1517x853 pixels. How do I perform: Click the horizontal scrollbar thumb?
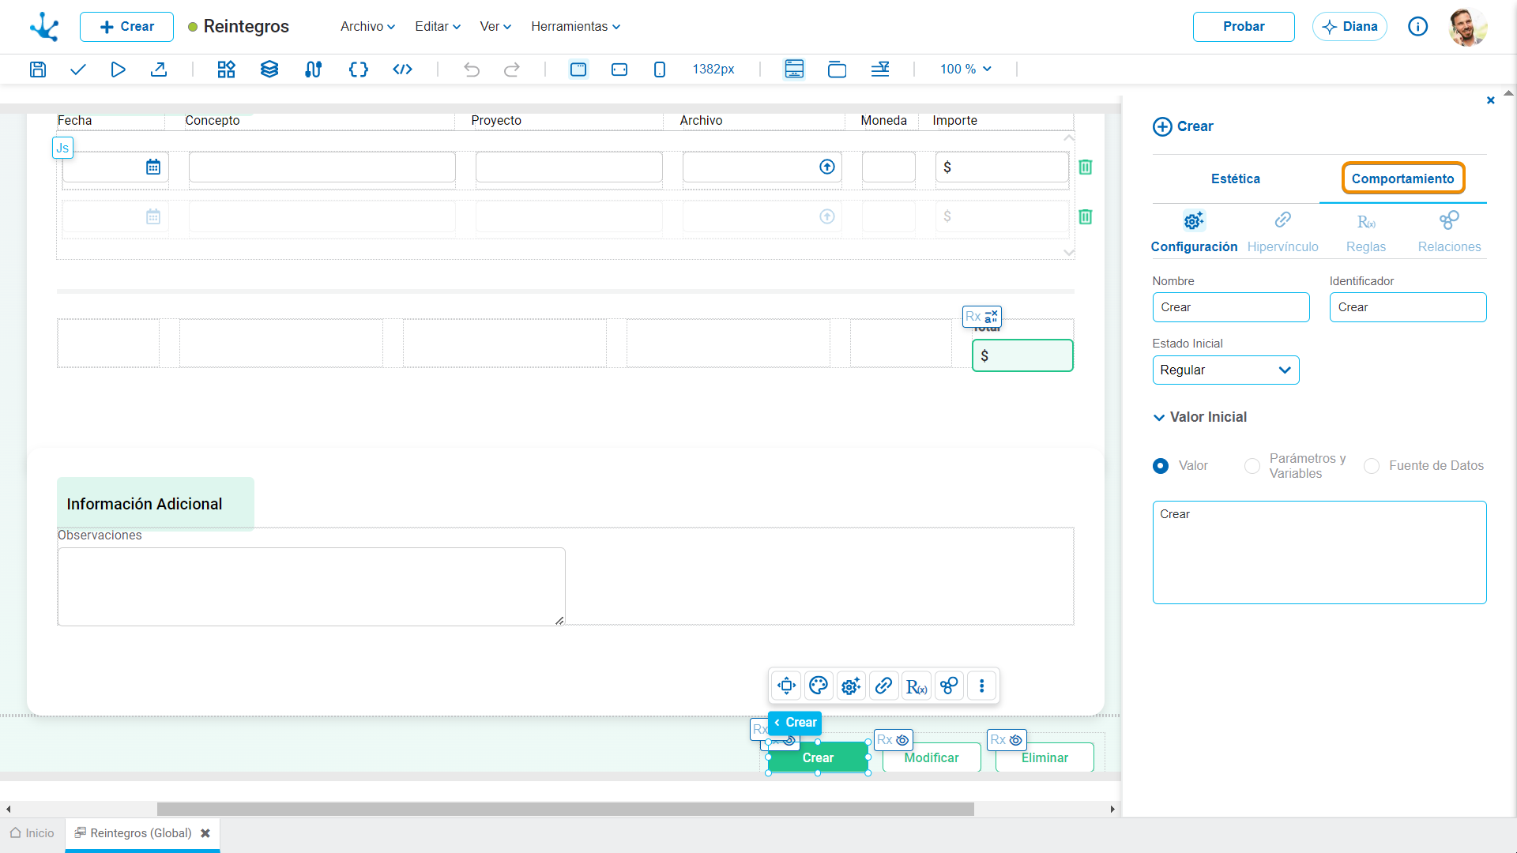point(566,809)
